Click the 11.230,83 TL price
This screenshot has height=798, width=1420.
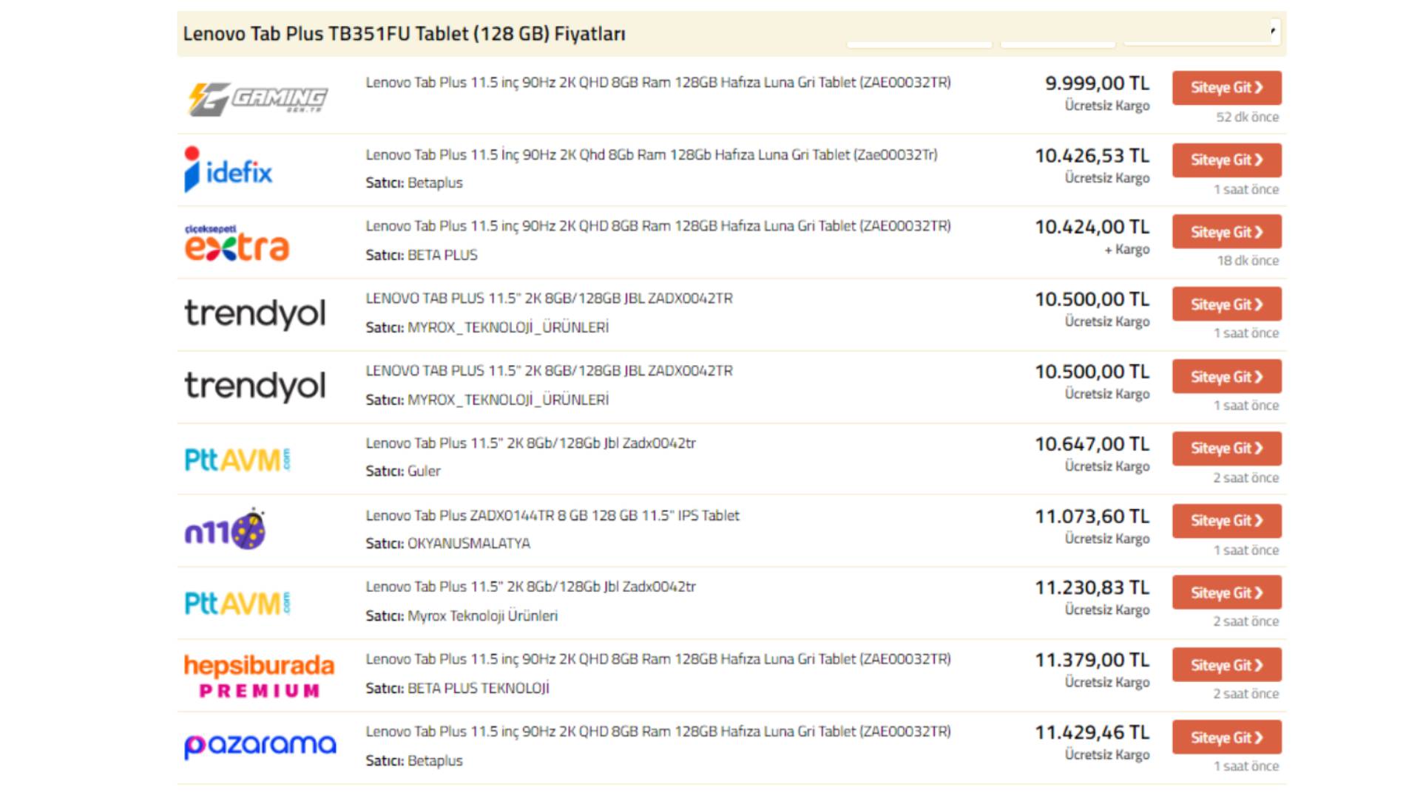(x=1092, y=587)
